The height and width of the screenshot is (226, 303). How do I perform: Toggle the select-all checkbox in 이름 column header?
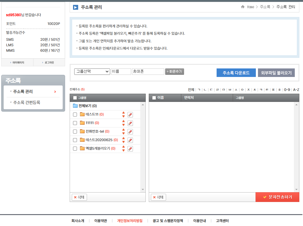point(154,98)
